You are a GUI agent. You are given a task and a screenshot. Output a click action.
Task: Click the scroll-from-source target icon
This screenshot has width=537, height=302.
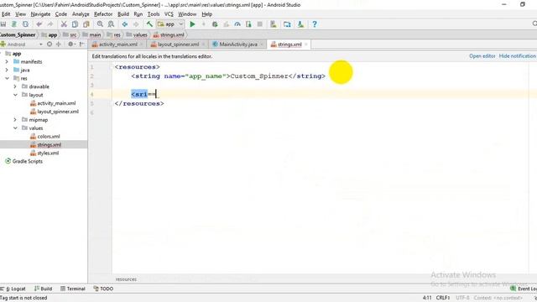[50, 44]
